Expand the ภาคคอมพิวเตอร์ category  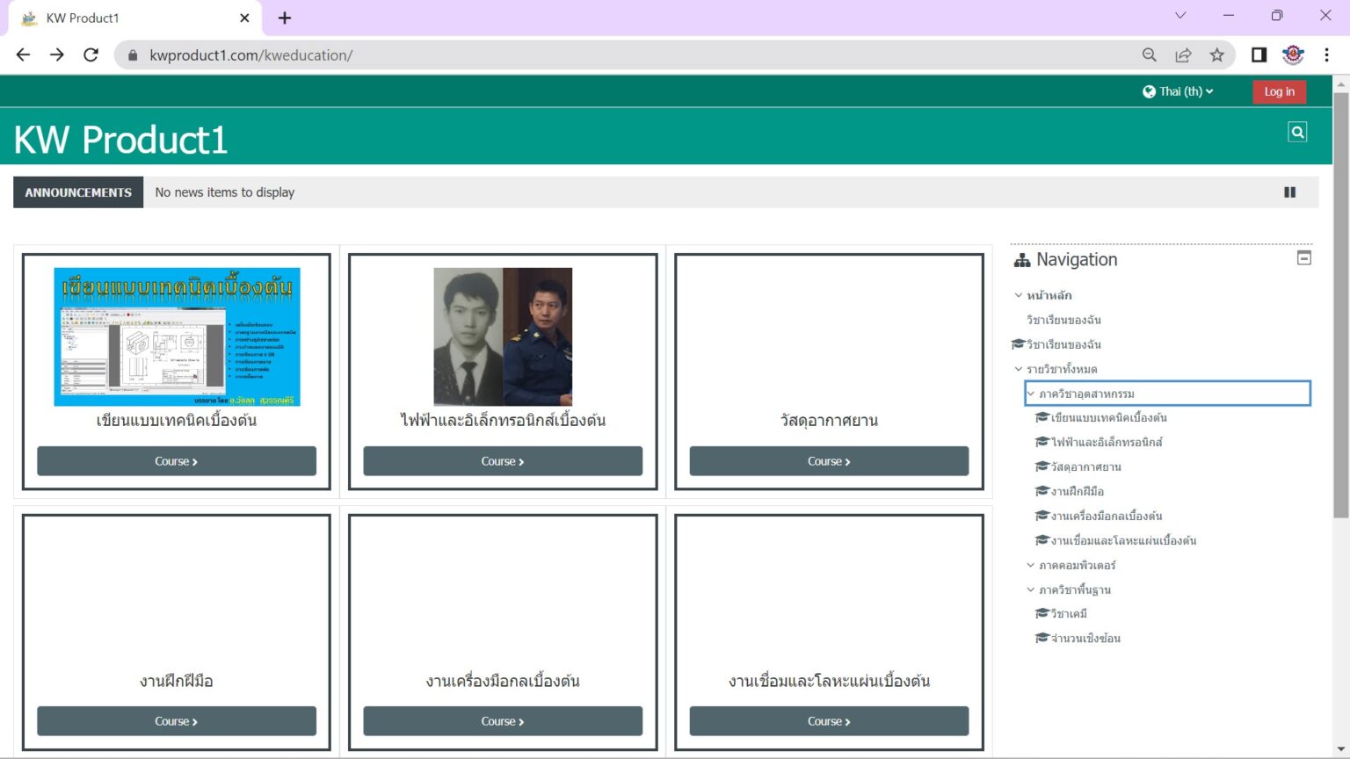pos(1030,565)
